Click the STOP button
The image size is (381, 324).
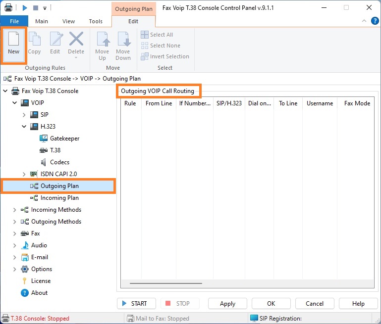pyautogui.click(x=180, y=304)
